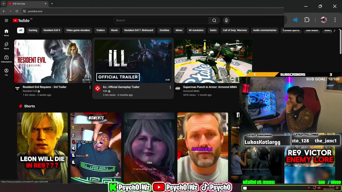Open the tab search dropdown arrow
The width and height of the screenshot is (342, 192).
[x=3, y=4]
